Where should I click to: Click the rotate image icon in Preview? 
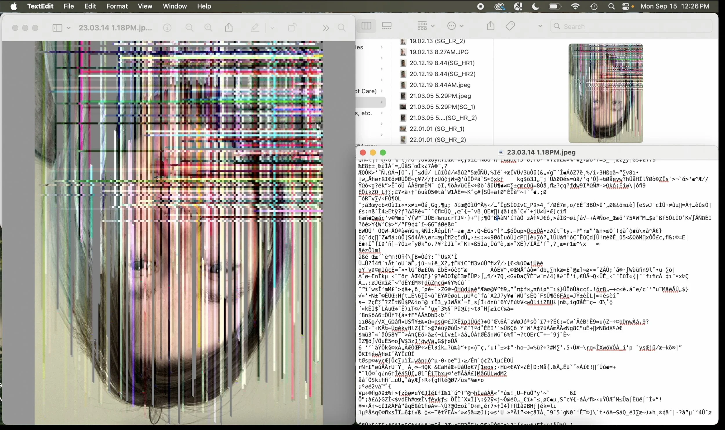click(x=292, y=28)
